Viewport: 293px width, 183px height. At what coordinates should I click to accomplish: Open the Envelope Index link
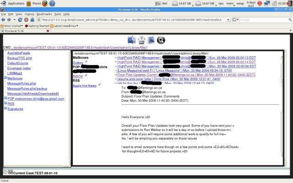pyautogui.click(x=19, y=68)
